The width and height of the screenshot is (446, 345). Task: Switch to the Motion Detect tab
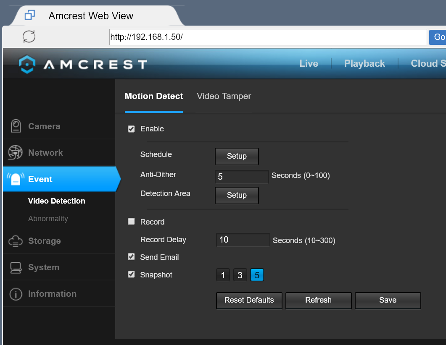(x=153, y=96)
